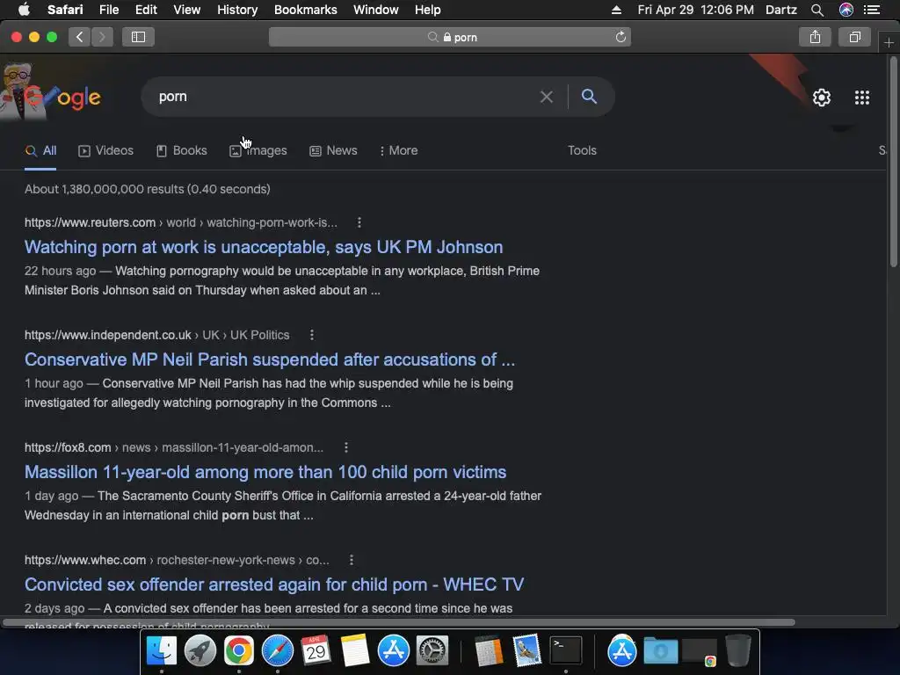Open the Massillon headline link
This screenshot has width=900, height=675.
(265, 472)
